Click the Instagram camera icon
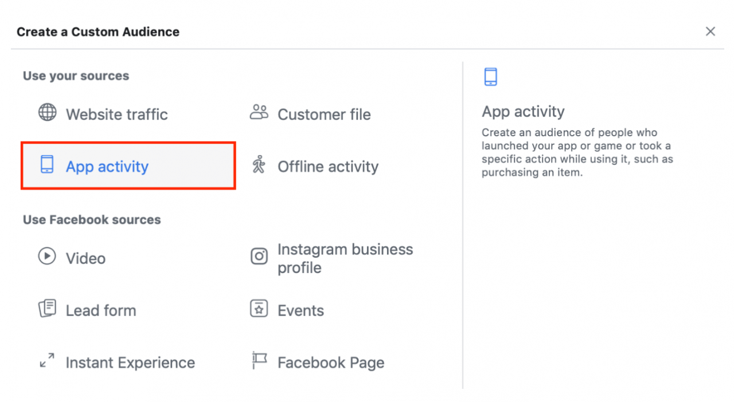The height and width of the screenshot is (402, 734). (x=259, y=256)
